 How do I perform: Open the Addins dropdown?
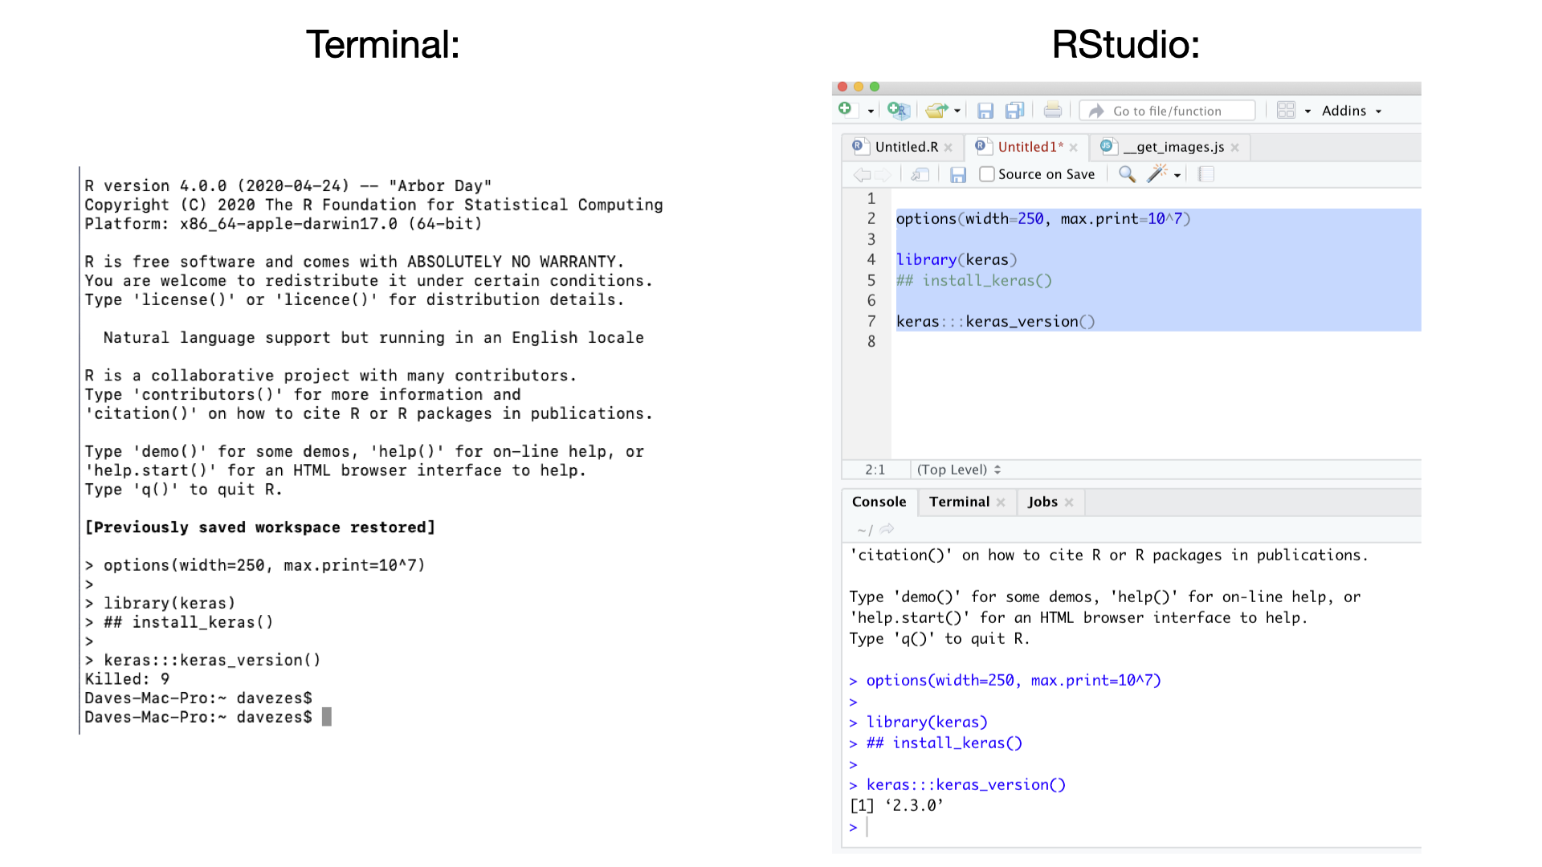[1350, 110]
